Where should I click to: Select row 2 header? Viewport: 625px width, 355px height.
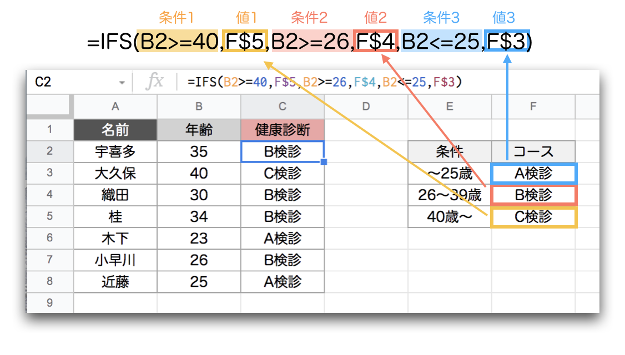pos(50,151)
